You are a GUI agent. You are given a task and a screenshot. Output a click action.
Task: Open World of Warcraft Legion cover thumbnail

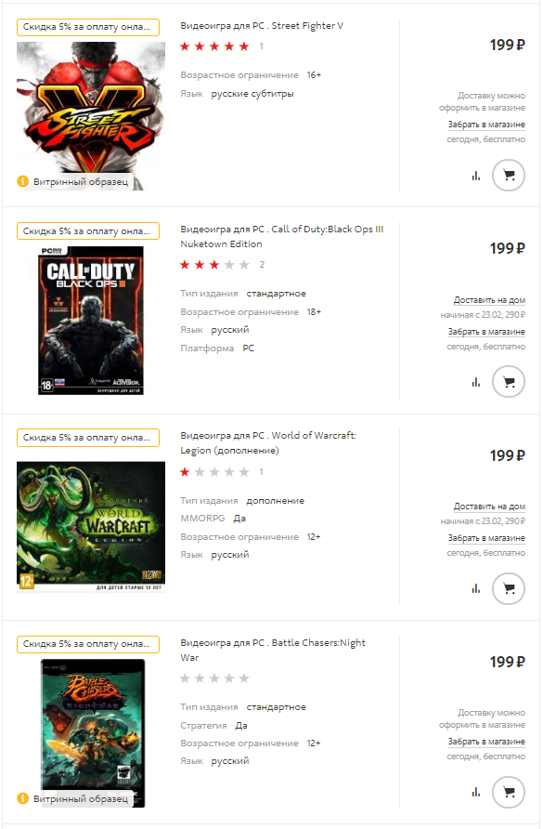pos(91,527)
